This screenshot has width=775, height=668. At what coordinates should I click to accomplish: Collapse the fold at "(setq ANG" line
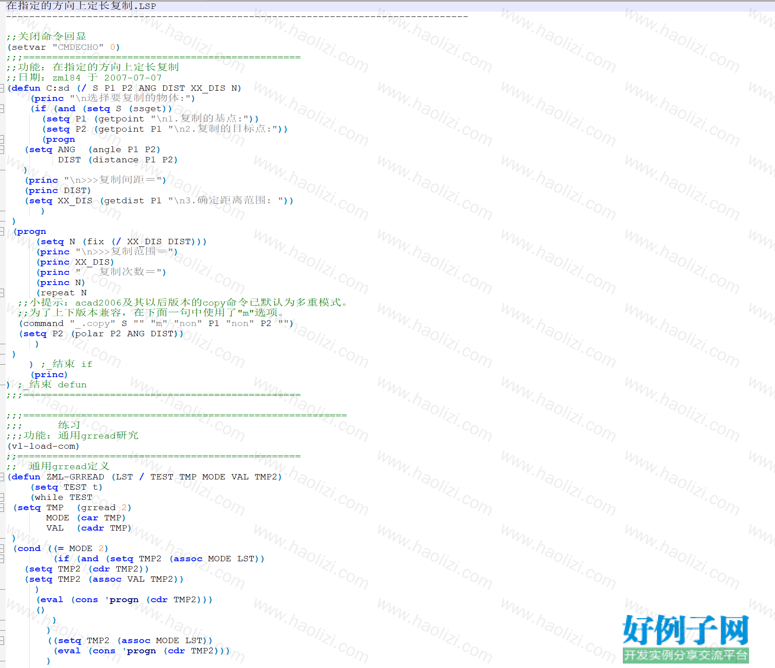pyautogui.click(x=2, y=149)
